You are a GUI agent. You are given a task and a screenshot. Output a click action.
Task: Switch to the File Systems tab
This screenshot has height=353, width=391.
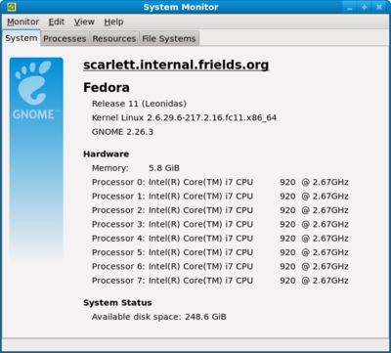pyautogui.click(x=169, y=39)
